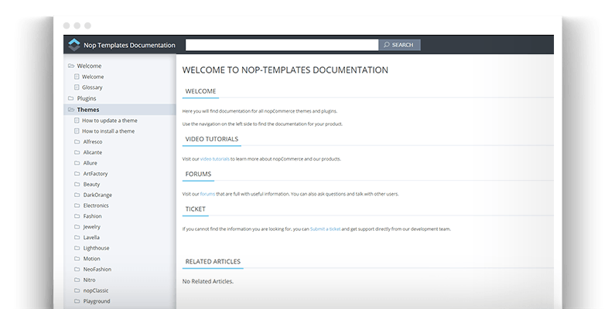Screen dimensions: 615x309
Task: Open 'How to update a theme' article
Action: 110,121
